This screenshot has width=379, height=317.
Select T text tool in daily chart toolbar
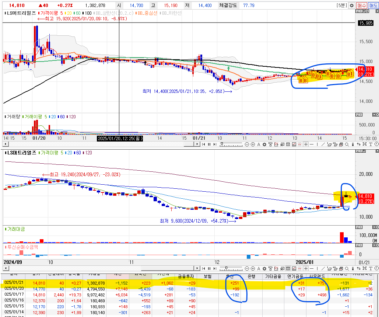click(x=370, y=268)
